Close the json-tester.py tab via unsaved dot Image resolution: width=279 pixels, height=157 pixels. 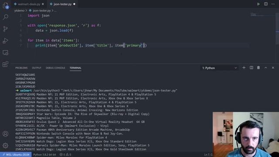click(74, 4)
